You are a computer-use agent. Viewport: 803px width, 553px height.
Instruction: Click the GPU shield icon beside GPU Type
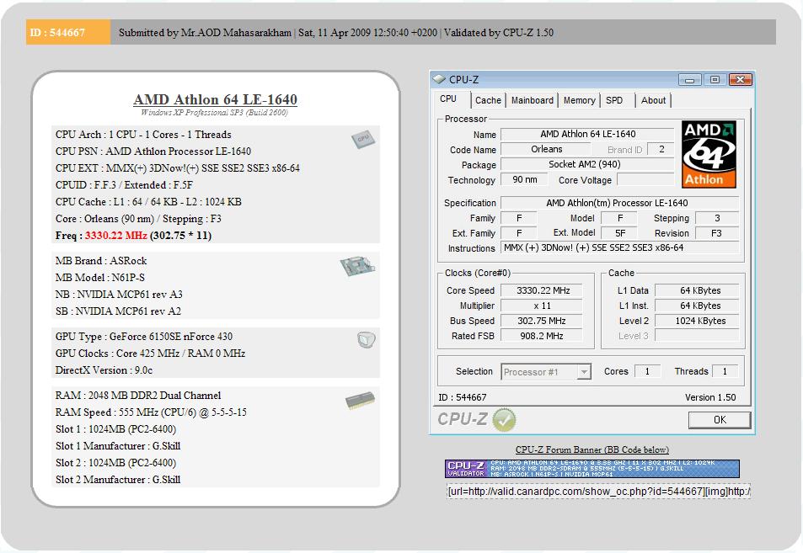click(366, 339)
